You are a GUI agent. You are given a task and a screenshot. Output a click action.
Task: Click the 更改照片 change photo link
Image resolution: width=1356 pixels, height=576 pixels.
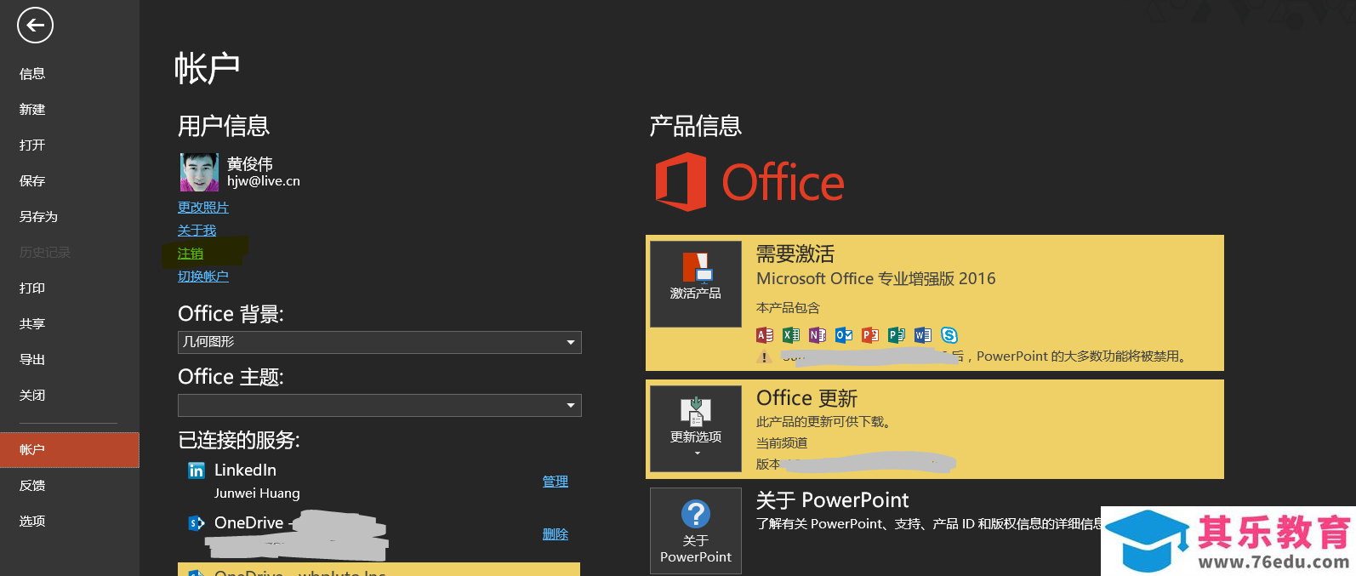click(x=203, y=208)
